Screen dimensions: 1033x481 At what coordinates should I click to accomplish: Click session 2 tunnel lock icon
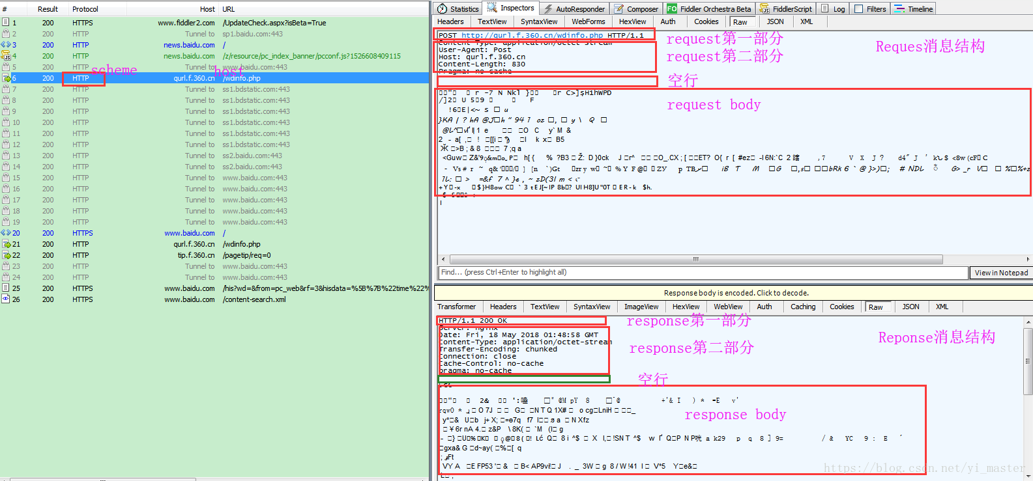point(6,34)
